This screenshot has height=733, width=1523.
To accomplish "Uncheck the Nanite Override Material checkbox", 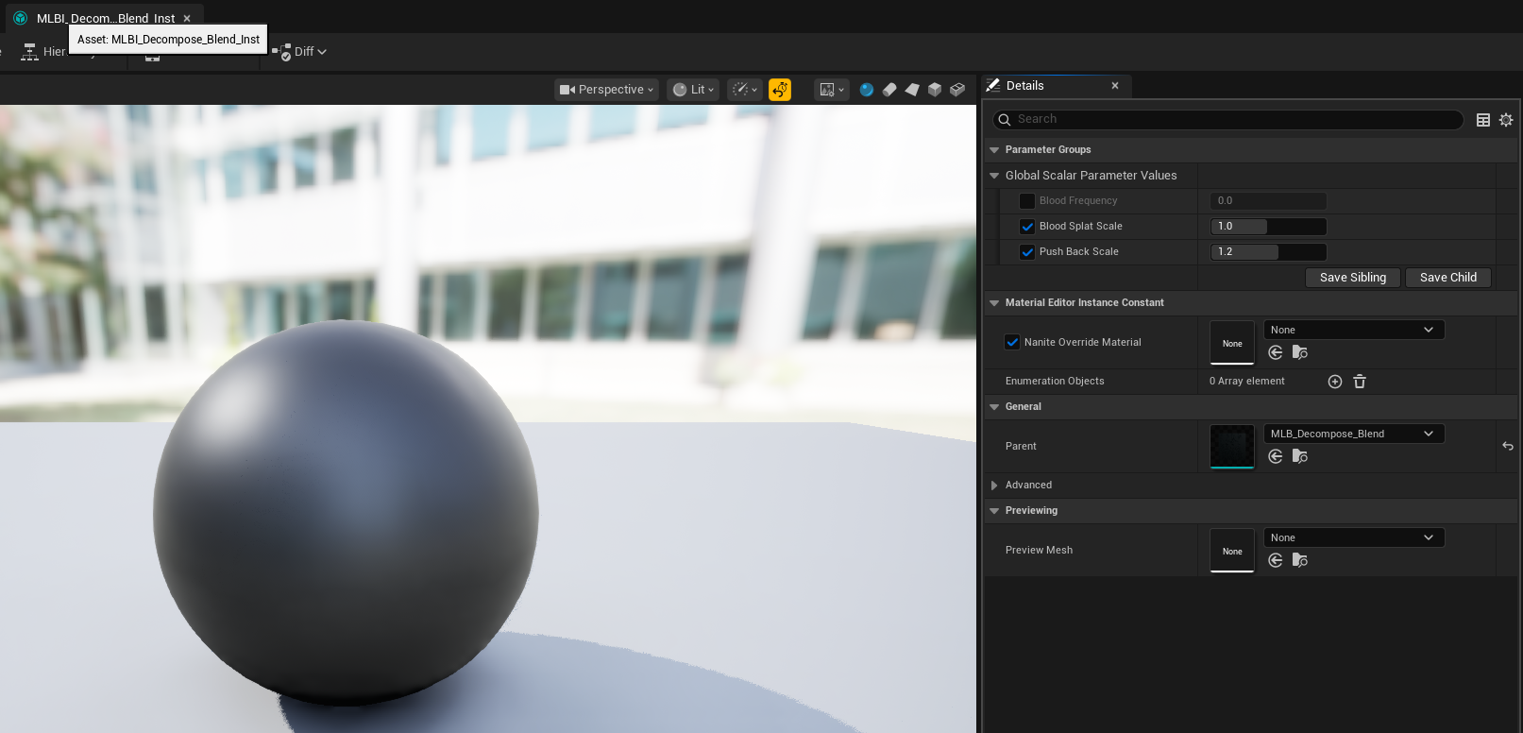I will pyautogui.click(x=1012, y=343).
